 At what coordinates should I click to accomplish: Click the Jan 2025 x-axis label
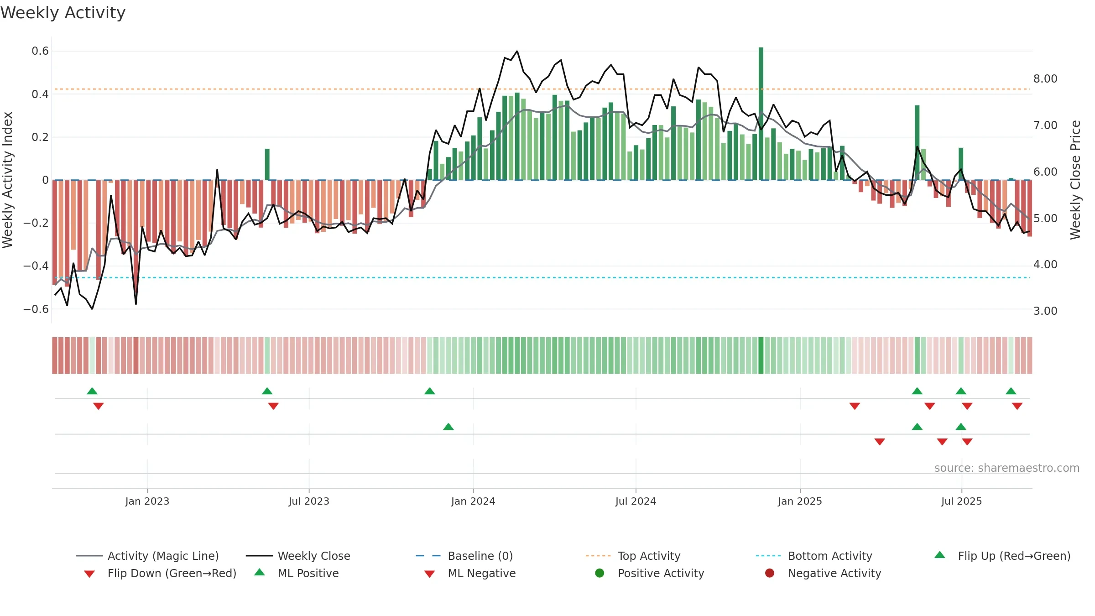point(800,501)
